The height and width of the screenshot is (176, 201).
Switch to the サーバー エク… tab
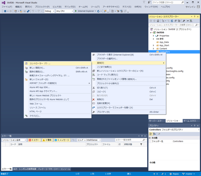coord(156,121)
